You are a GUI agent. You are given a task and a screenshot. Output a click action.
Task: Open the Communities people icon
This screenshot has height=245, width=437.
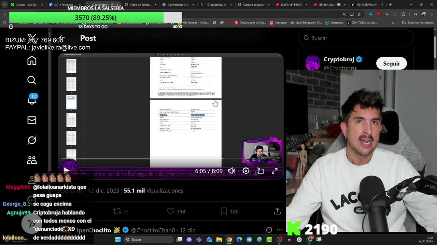[32, 160]
